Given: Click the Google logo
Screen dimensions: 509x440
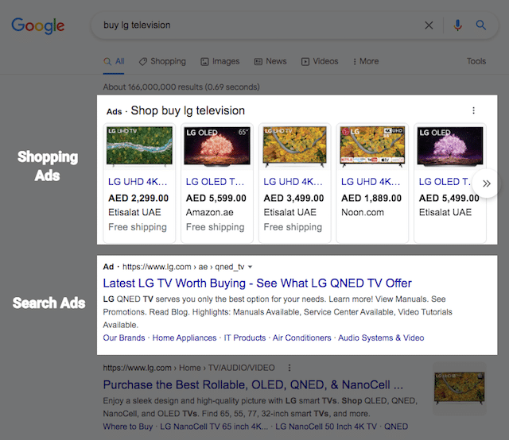Looking at the screenshot, I should 38,25.
